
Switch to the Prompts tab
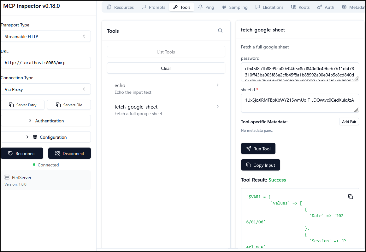point(153,7)
